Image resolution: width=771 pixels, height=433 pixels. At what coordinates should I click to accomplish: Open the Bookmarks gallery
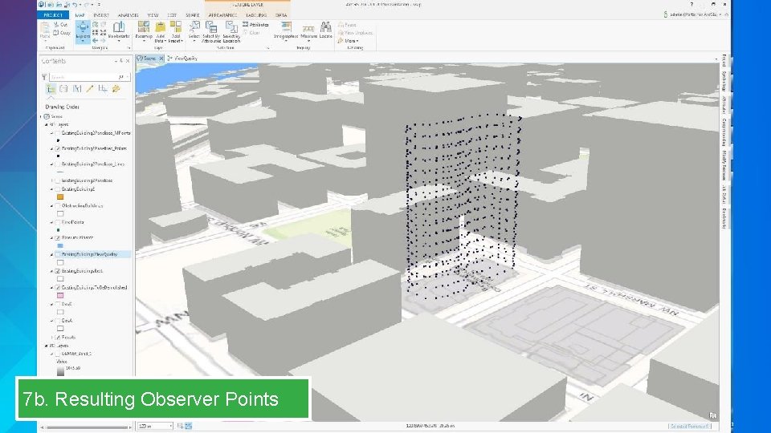pyautogui.click(x=119, y=30)
